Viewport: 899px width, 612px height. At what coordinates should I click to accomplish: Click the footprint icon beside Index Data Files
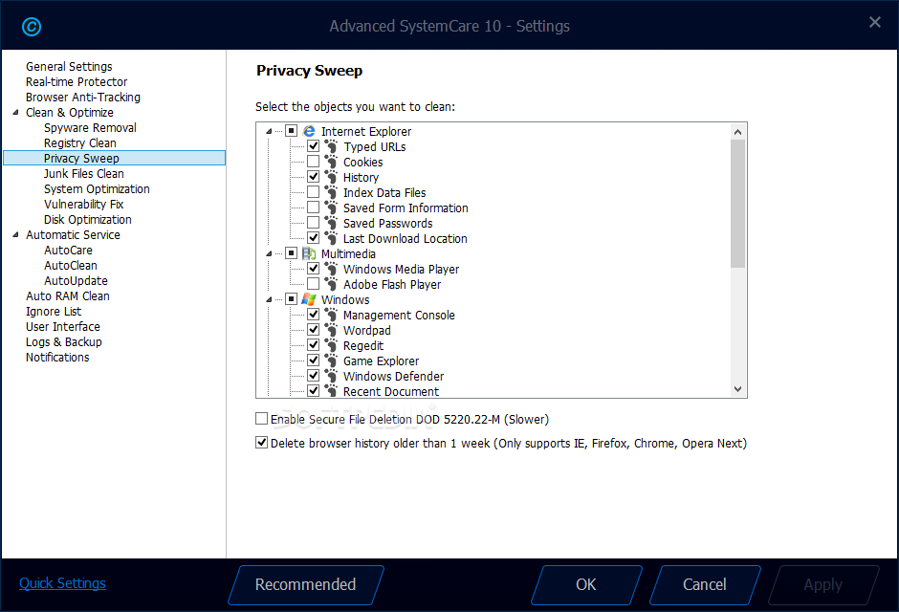pos(331,192)
